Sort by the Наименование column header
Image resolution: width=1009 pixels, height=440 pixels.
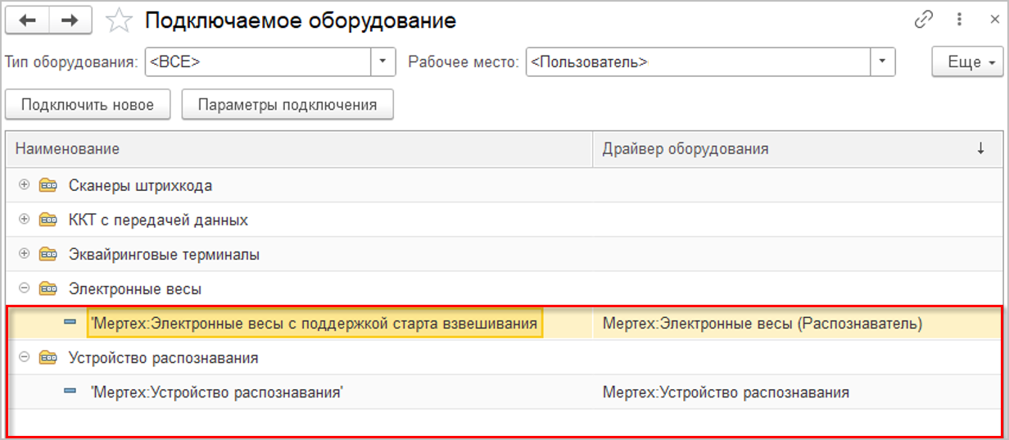[x=299, y=148]
